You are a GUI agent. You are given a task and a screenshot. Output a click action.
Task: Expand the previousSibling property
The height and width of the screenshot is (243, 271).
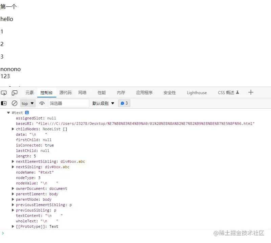(x=13, y=210)
